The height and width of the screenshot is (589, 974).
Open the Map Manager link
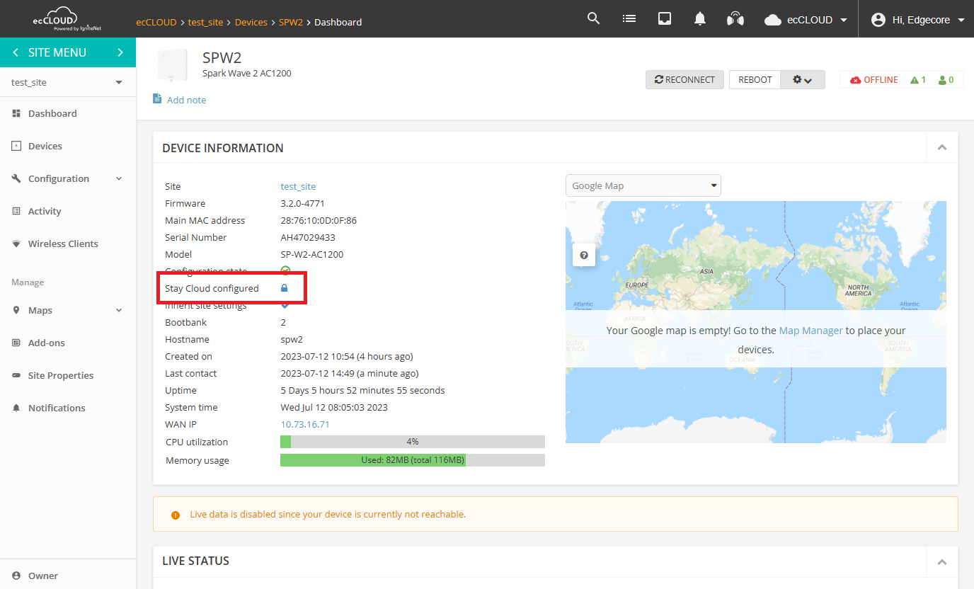tap(810, 331)
